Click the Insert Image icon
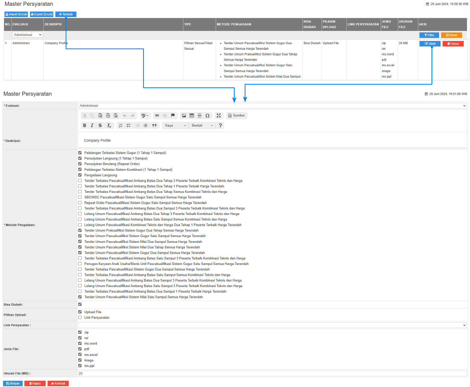470x387 pixels. [x=184, y=116]
